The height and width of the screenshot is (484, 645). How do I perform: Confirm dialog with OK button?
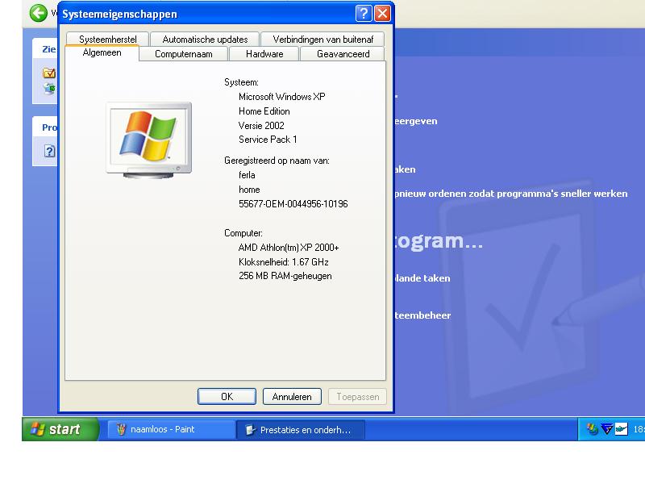click(x=227, y=396)
